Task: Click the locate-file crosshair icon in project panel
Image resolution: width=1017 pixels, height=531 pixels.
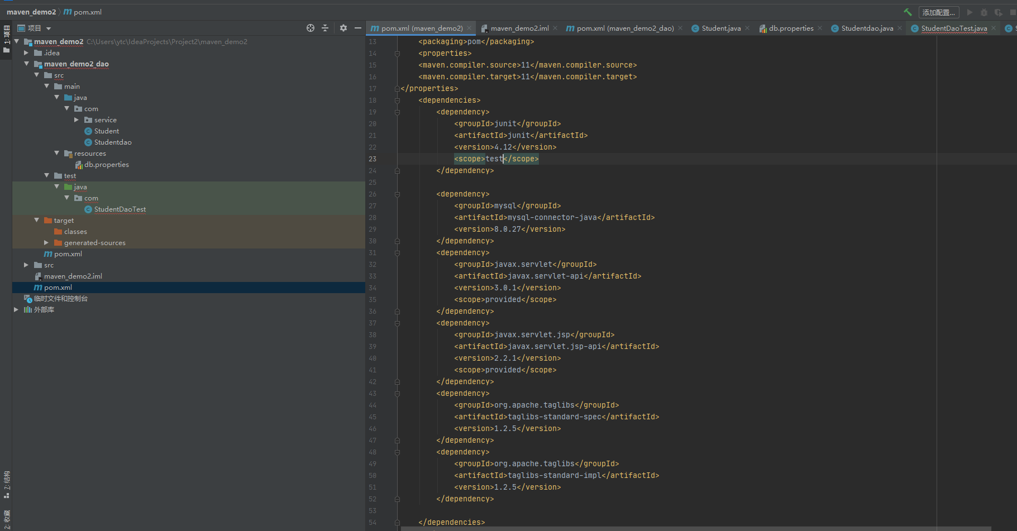Action: pos(311,28)
